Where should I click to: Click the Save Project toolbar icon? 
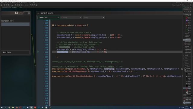[8, 5]
